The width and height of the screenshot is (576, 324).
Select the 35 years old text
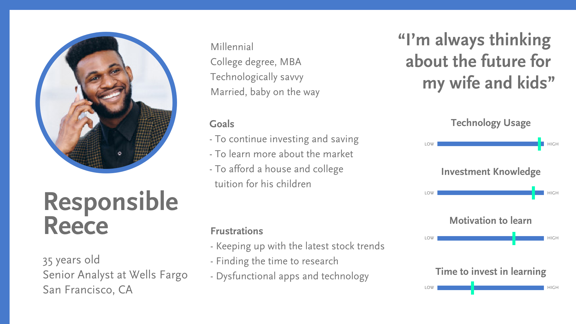click(71, 260)
